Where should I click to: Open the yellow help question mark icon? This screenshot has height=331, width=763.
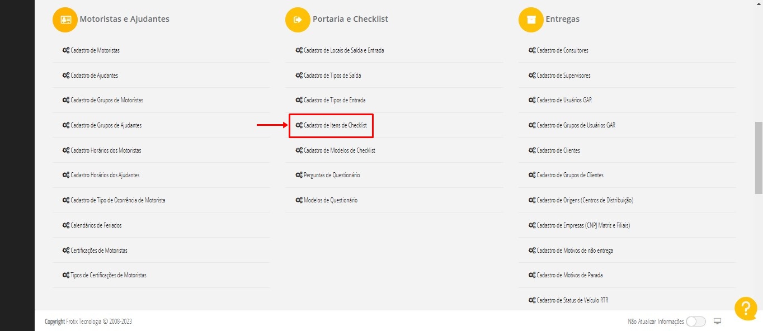point(746,308)
